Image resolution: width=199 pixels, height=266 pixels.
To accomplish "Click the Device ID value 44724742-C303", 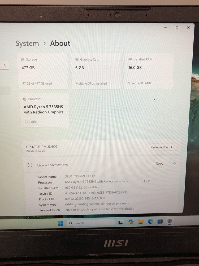I will 96,193.
